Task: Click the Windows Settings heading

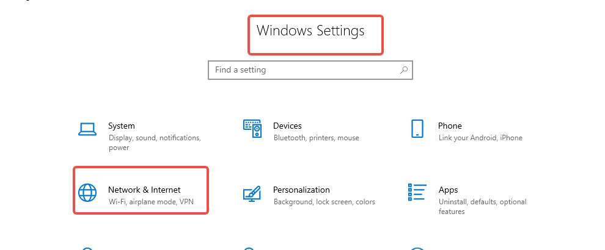Action: [310, 30]
